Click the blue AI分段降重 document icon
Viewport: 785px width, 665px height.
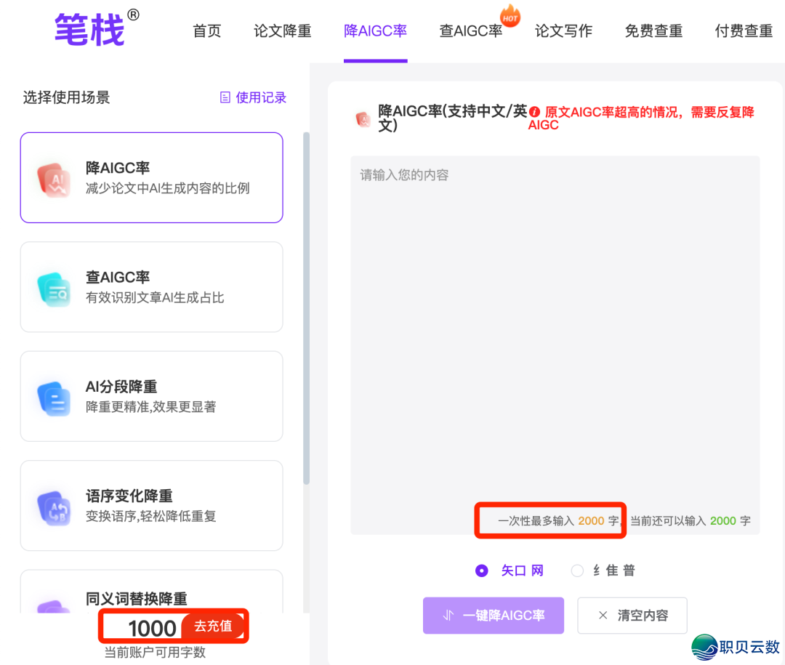(x=54, y=398)
